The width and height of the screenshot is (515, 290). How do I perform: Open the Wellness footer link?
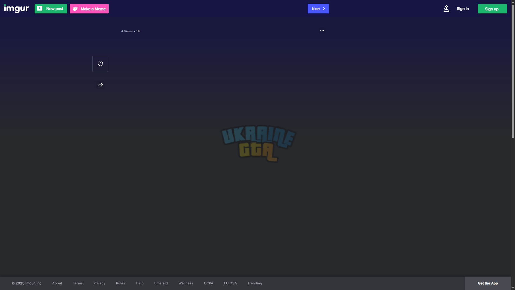186,283
